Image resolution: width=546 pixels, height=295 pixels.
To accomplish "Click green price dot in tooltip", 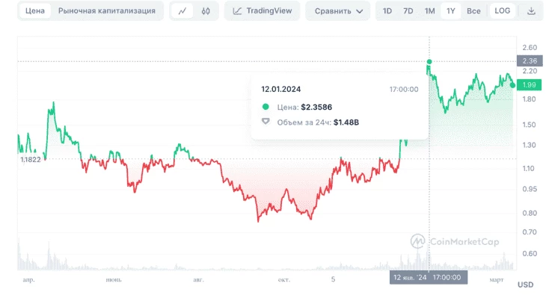I will [266, 107].
